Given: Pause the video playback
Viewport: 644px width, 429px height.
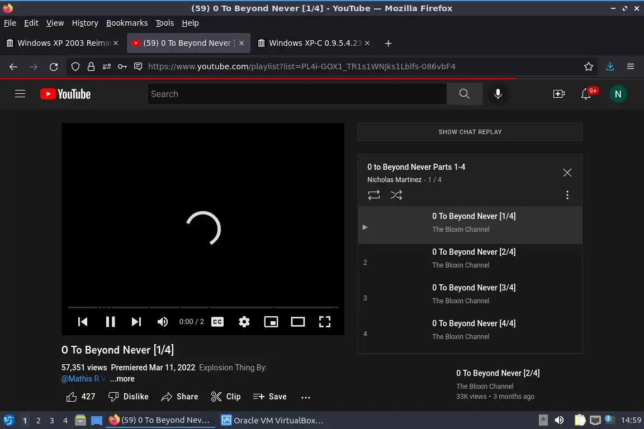Looking at the screenshot, I should pos(111,322).
